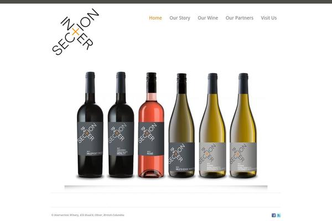Click the grey shelf bar under bottles

pos(166,187)
